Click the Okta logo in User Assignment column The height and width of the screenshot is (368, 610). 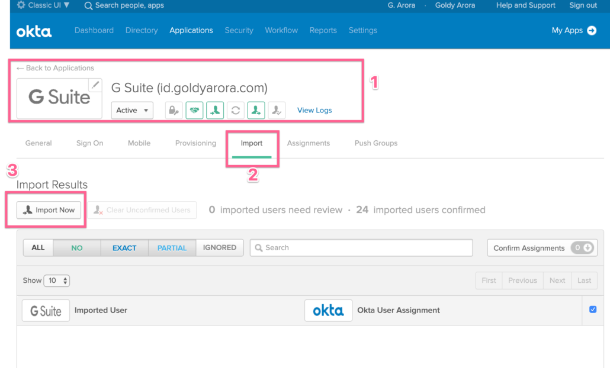pos(328,311)
